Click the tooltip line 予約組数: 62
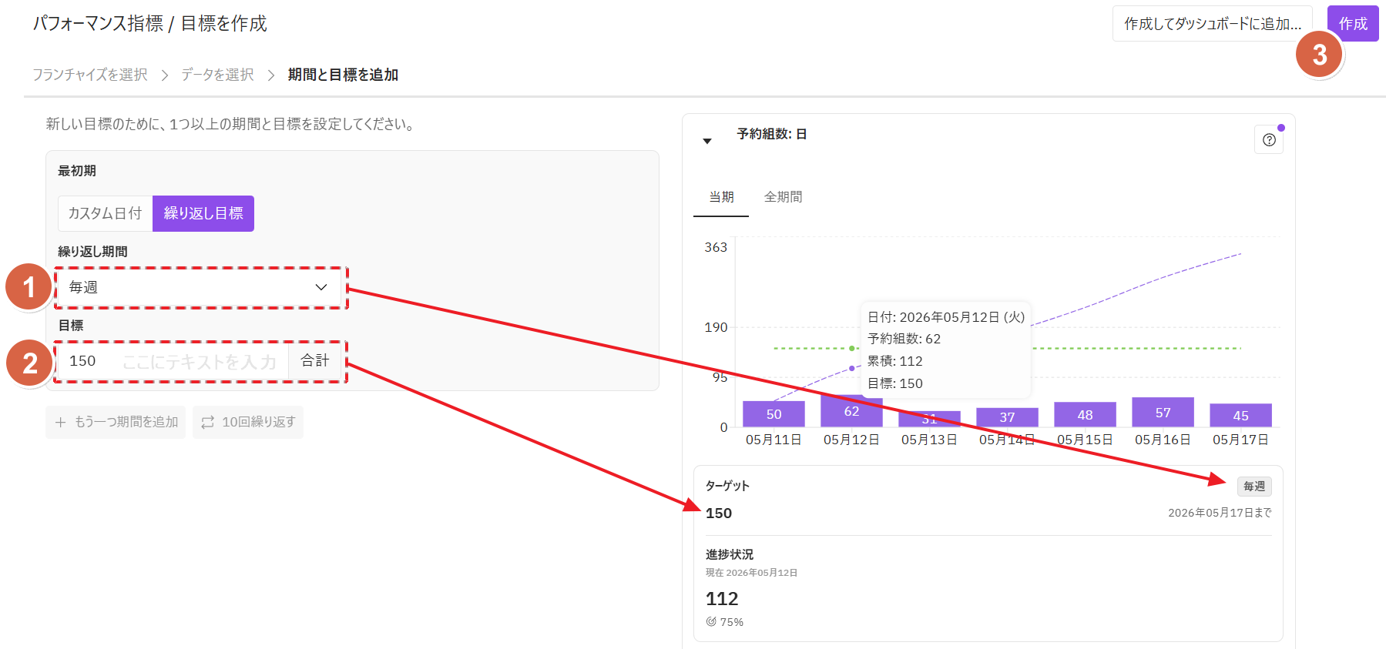Screen dimensions: 1386x649 [x=904, y=339]
